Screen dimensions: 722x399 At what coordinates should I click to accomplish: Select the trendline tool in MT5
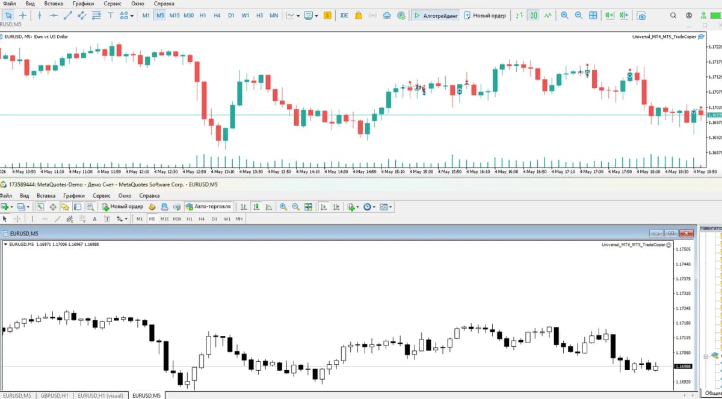(68, 15)
